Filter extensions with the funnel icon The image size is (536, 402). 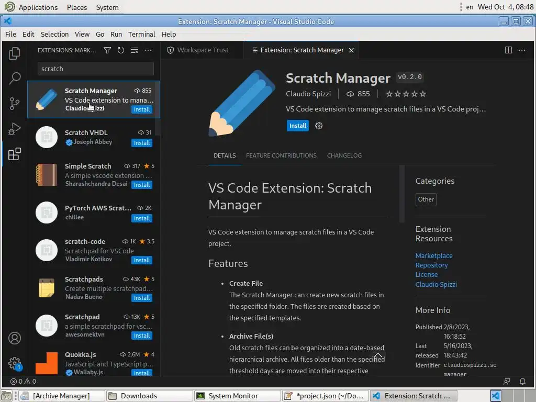[x=107, y=50]
